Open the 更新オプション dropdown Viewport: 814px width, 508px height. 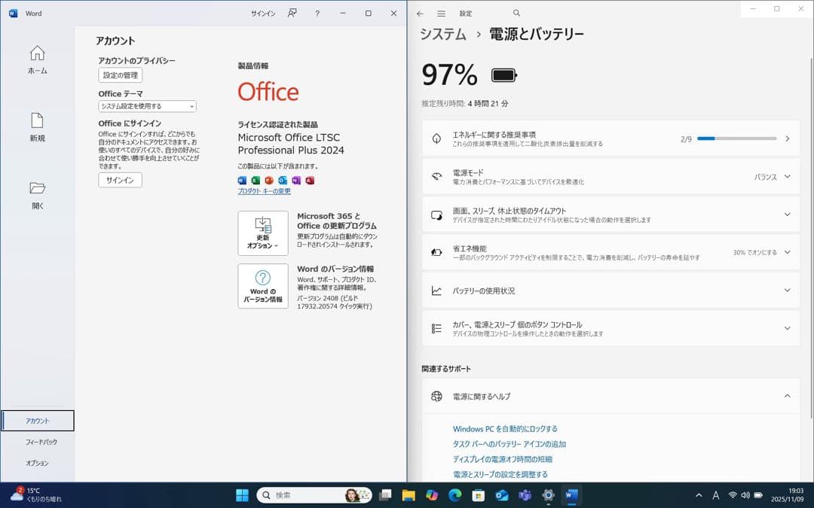point(262,233)
